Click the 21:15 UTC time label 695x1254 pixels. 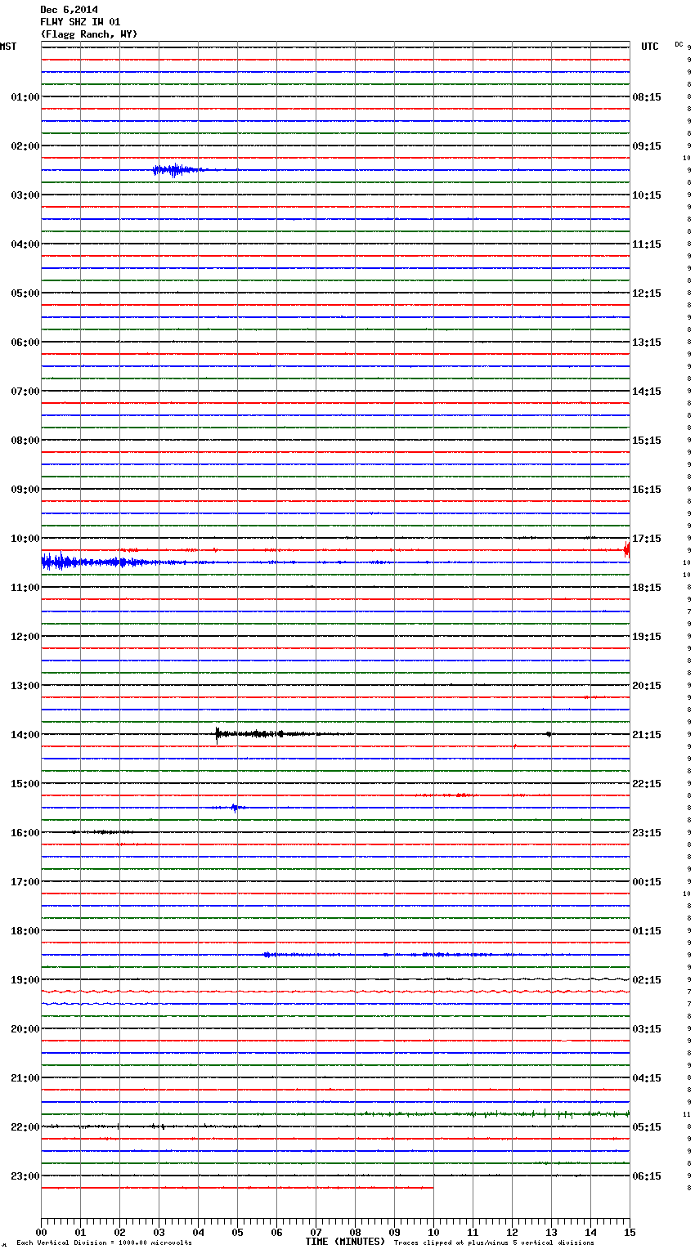(647, 735)
